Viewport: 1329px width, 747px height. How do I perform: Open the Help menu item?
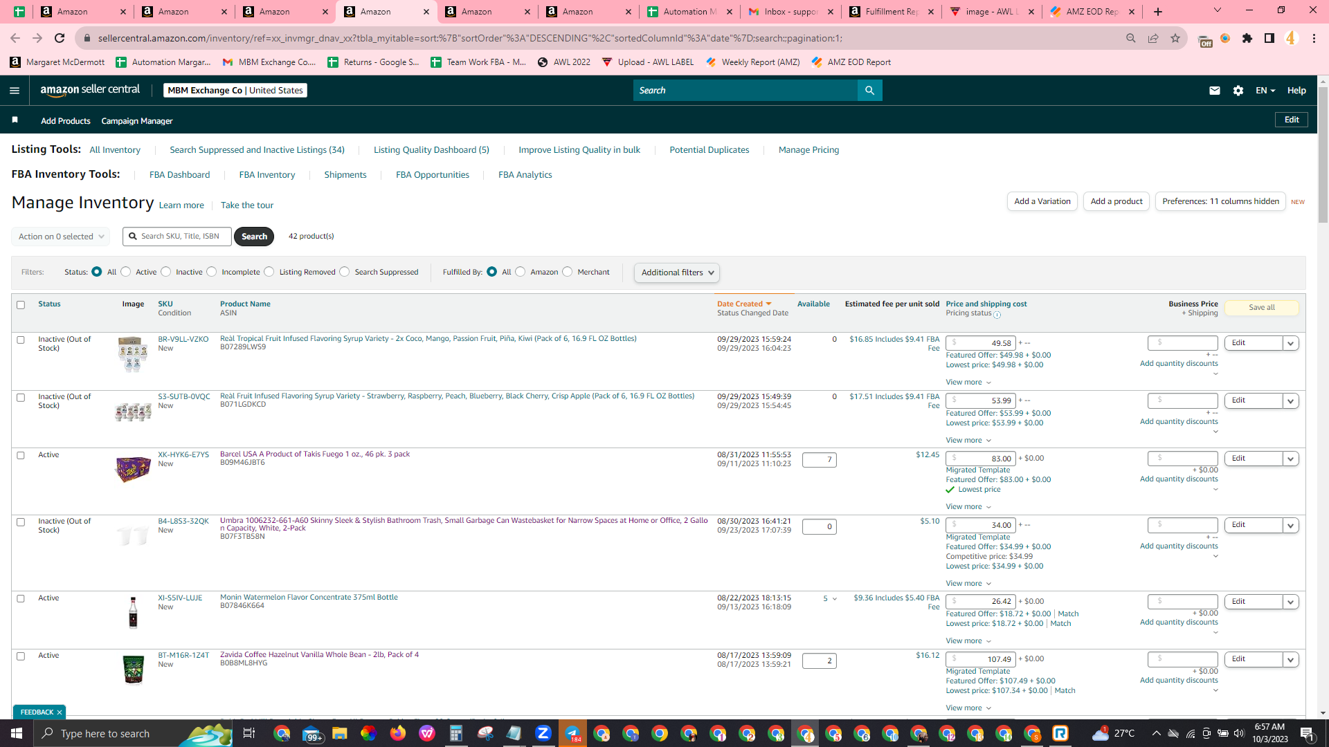tap(1296, 91)
